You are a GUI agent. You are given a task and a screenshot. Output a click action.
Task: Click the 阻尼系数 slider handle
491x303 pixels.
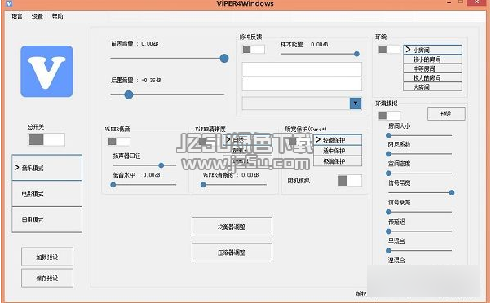point(388,154)
